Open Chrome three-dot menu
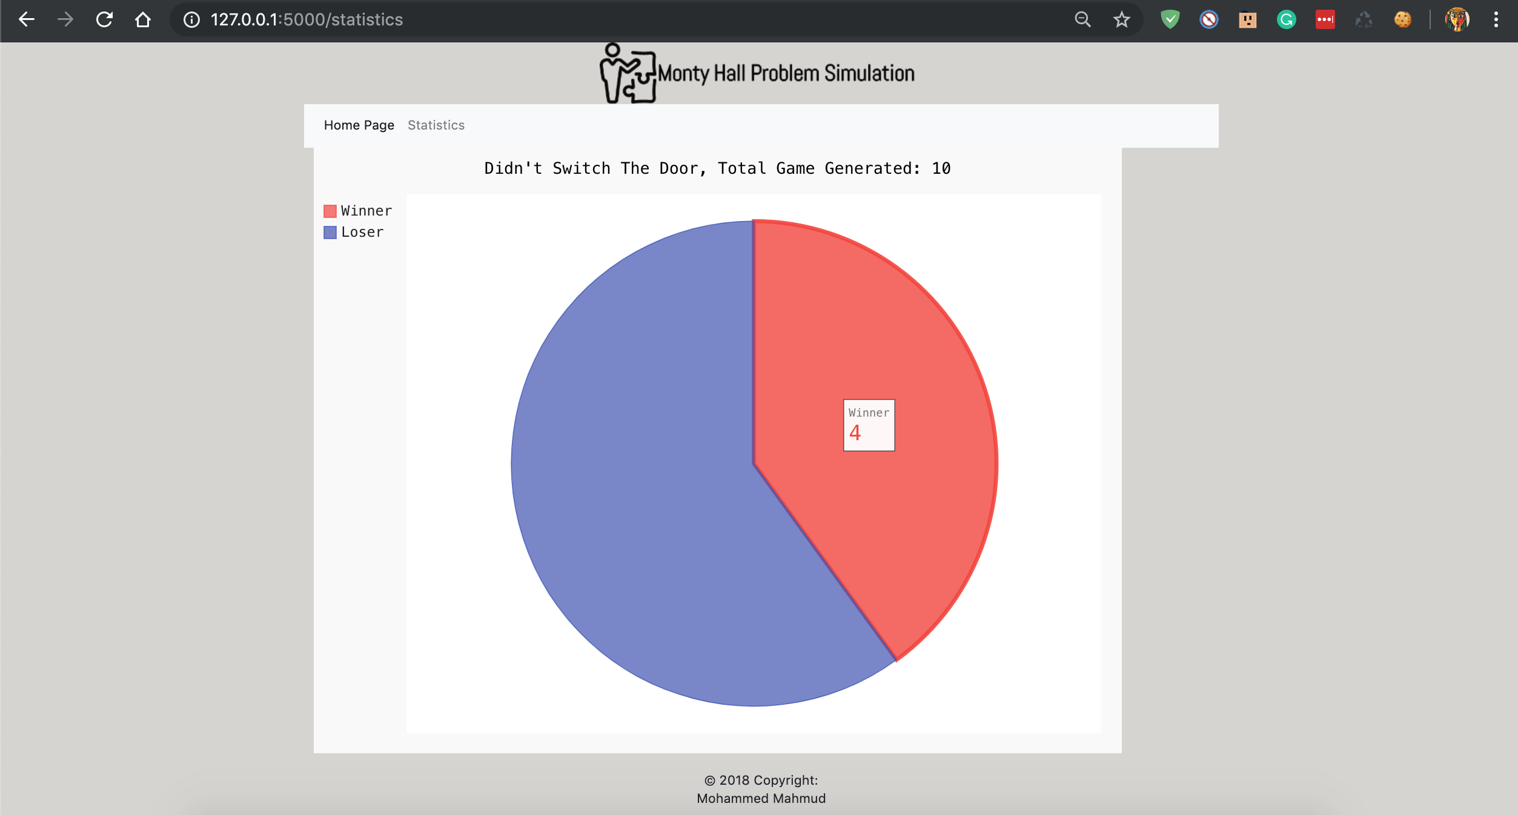 [1496, 19]
